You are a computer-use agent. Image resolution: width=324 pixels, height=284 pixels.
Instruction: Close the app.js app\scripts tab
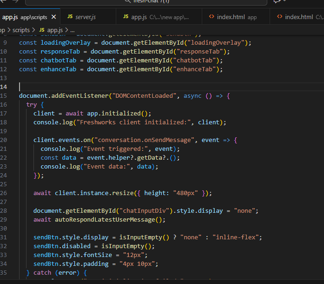(x=54, y=17)
